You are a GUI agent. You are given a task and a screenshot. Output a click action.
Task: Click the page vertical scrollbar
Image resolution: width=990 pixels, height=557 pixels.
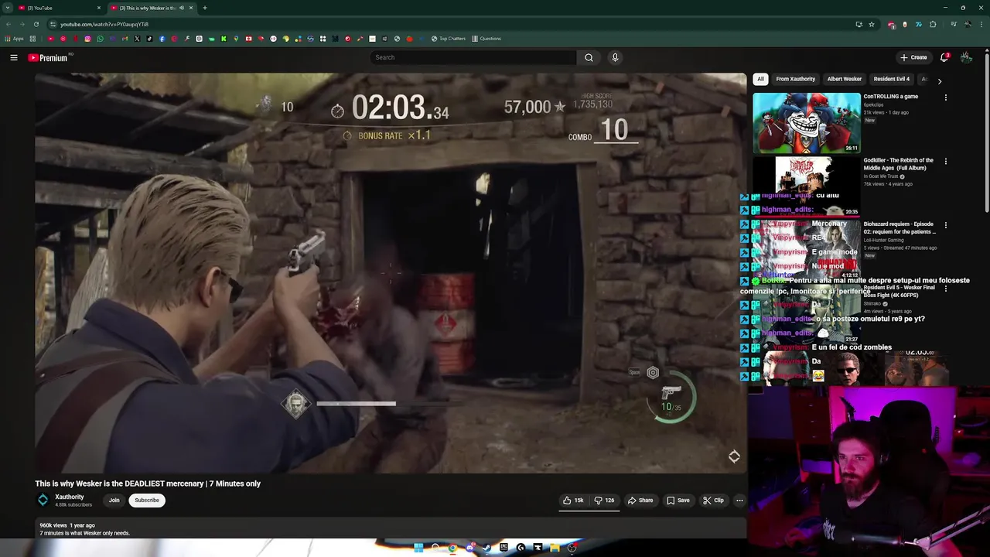(986, 132)
